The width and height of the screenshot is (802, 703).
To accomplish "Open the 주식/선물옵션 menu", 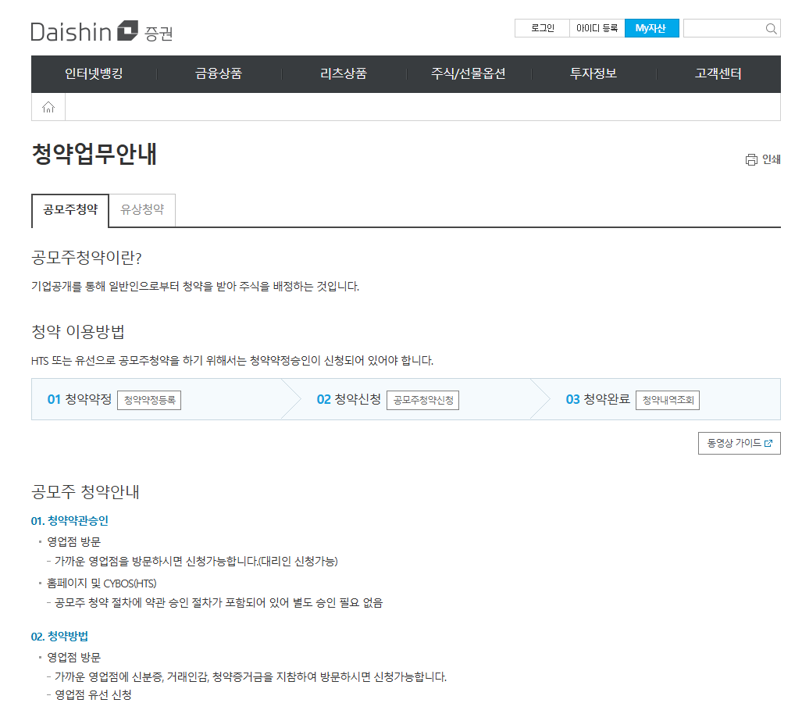I will (x=469, y=74).
